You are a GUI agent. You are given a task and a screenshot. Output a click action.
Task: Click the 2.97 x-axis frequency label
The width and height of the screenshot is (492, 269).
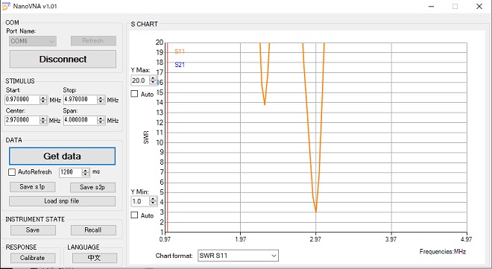(x=315, y=239)
